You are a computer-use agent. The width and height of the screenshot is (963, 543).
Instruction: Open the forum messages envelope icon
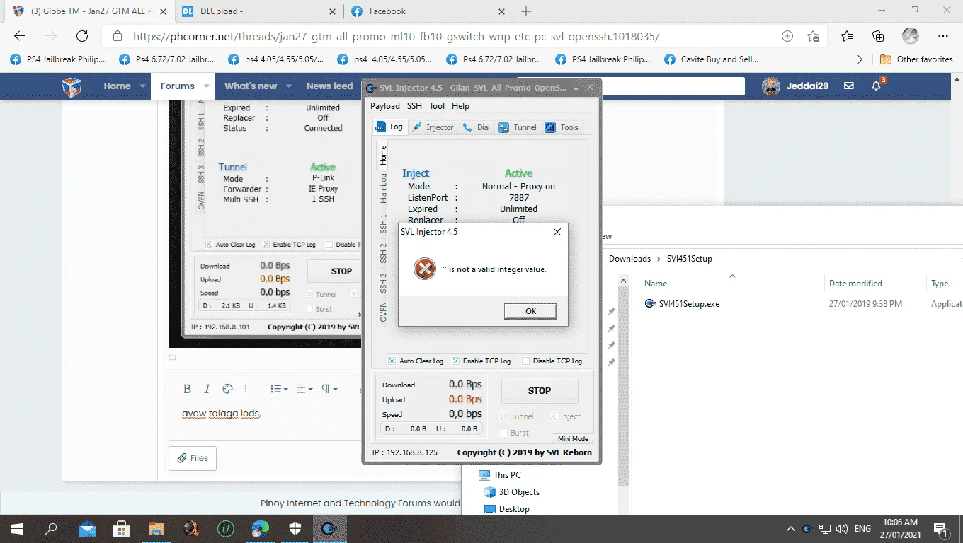tap(849, 86)
